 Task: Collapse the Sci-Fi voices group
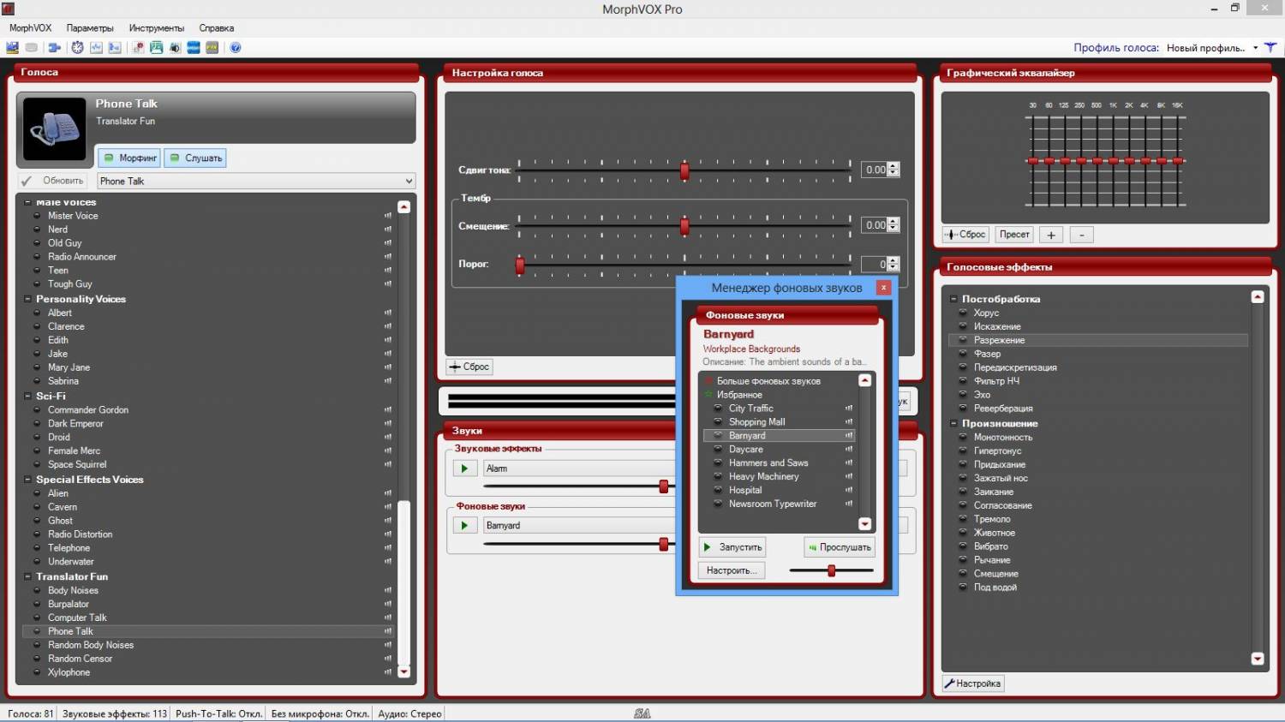click(x=27, y=397)
